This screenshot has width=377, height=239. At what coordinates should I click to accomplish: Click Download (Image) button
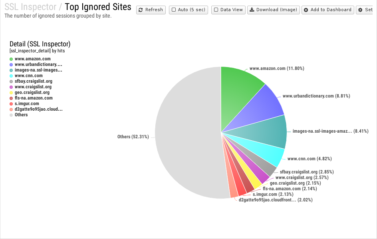pos(274,10)
